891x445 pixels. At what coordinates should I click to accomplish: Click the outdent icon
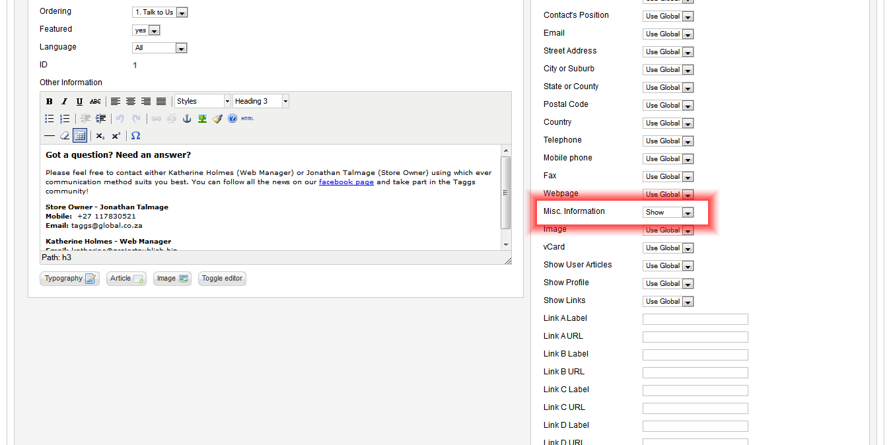(85, 119)
